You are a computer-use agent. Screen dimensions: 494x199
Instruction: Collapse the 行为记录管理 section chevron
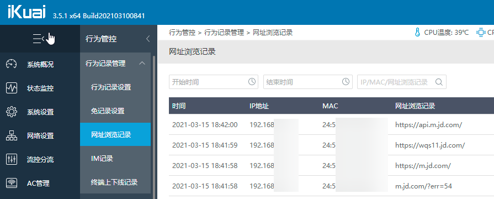tap(142, 64)
